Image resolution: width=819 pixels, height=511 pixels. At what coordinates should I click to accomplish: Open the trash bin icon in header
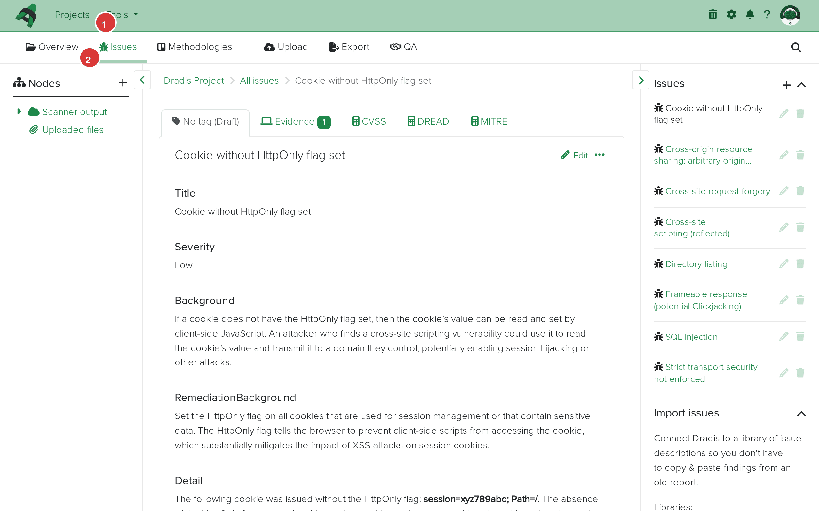(712, 15)
